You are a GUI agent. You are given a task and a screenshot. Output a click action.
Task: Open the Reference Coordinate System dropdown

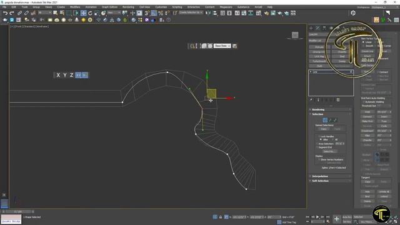pyautogui.click(x=114, y=12)
